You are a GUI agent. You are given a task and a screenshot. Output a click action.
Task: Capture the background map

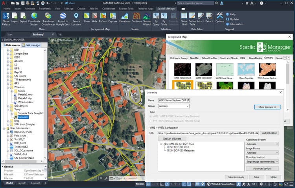(112, 18)
